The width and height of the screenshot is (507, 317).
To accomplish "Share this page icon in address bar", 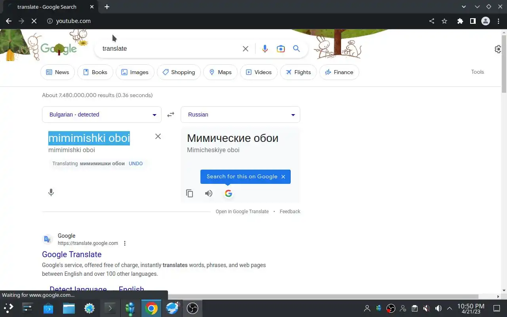I will (432, 21).
